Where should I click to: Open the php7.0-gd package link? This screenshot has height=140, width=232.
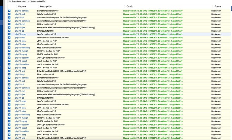20,31
